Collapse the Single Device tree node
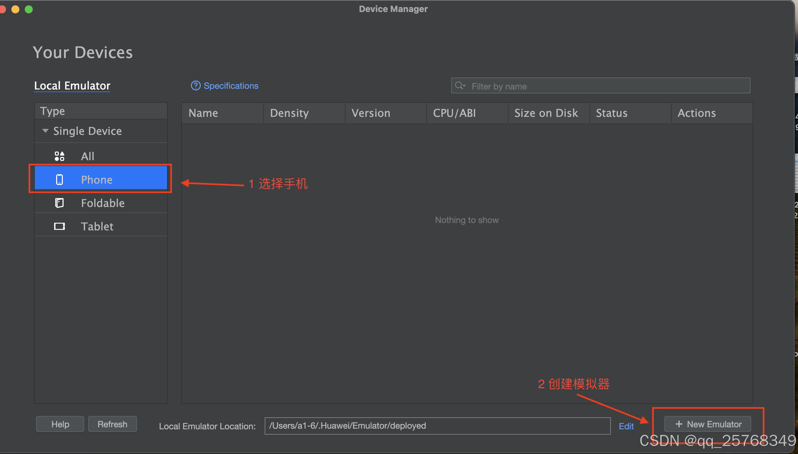This screenshot has width=798, height=454. 45,131
